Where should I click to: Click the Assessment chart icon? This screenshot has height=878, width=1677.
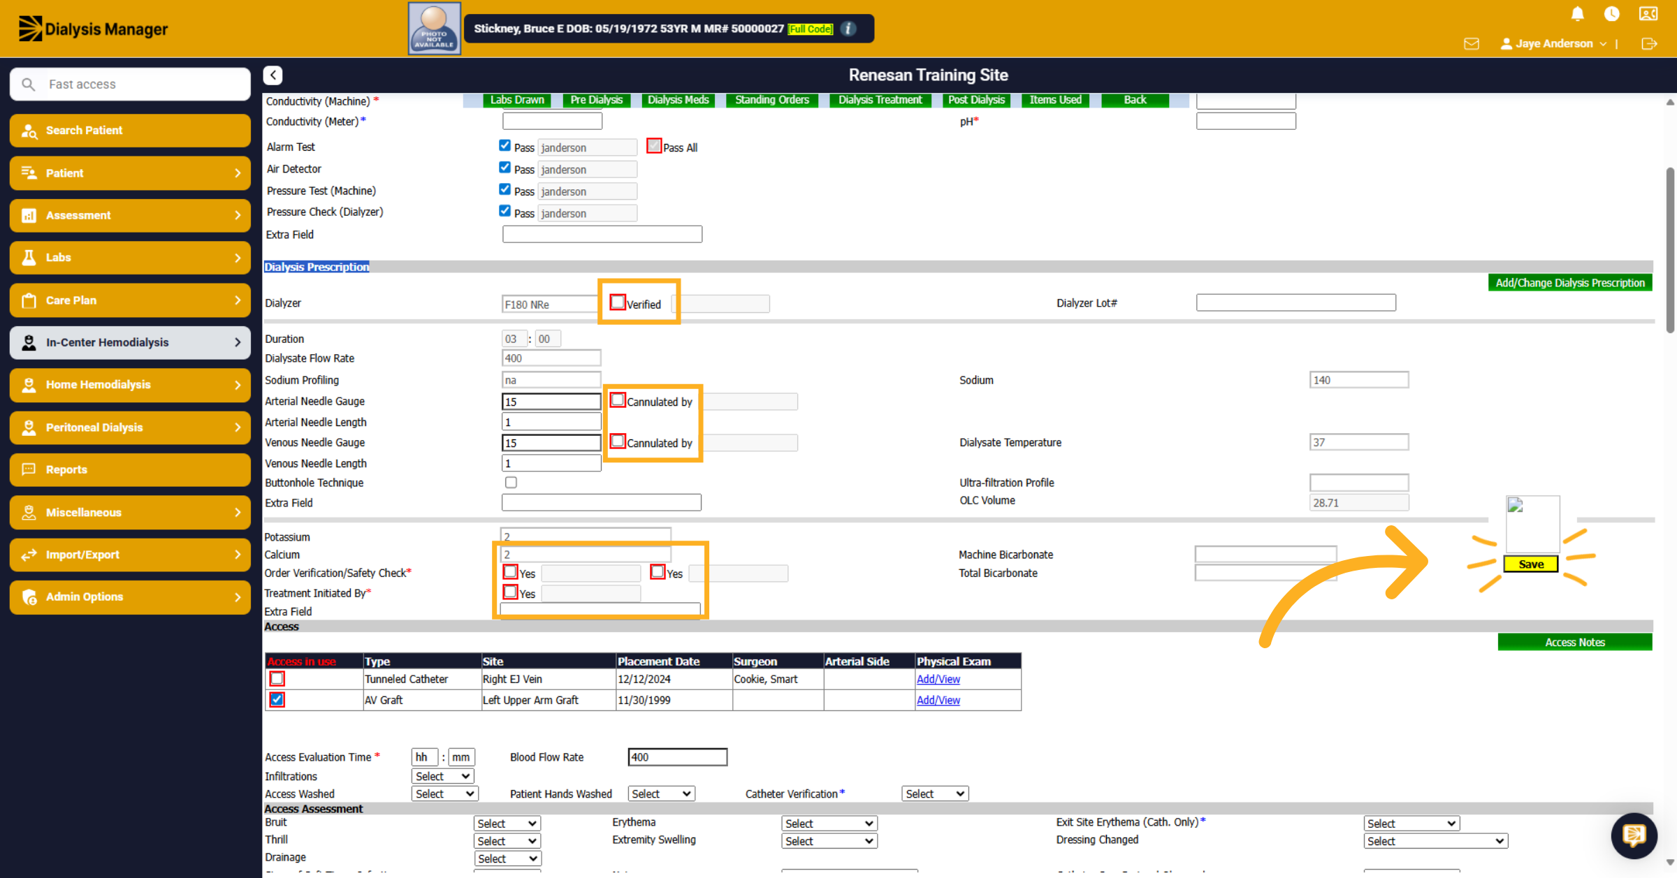pos(29,215)
